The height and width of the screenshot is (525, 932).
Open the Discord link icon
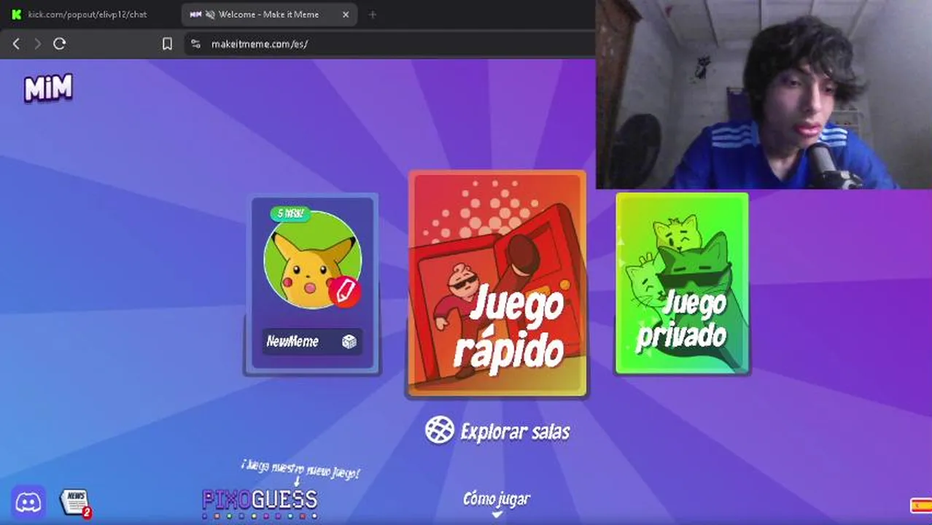point(28,502)
